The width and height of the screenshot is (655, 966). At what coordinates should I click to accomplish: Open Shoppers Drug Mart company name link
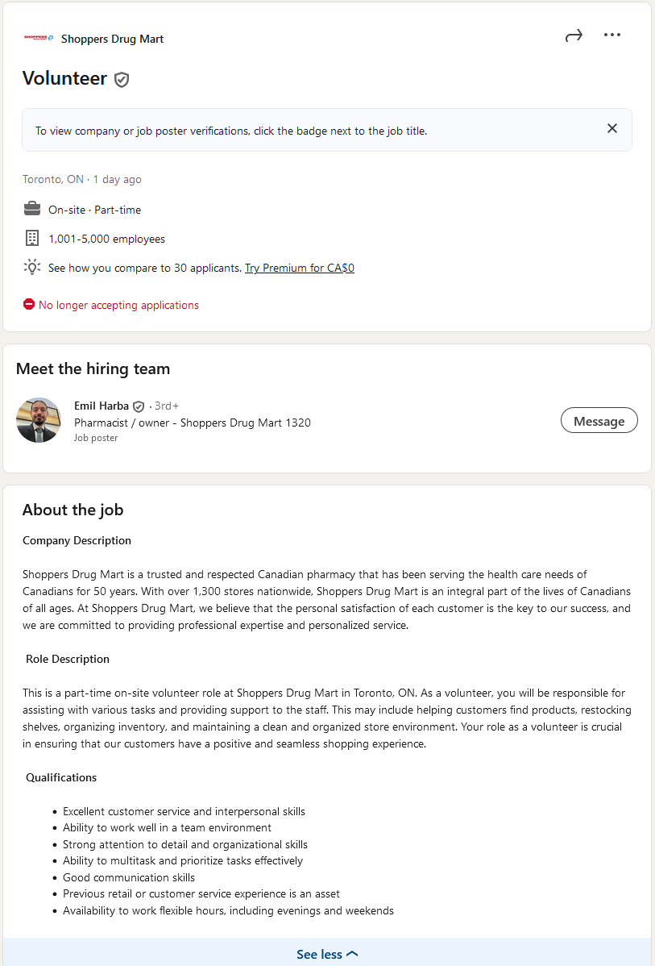click(112, 39)
